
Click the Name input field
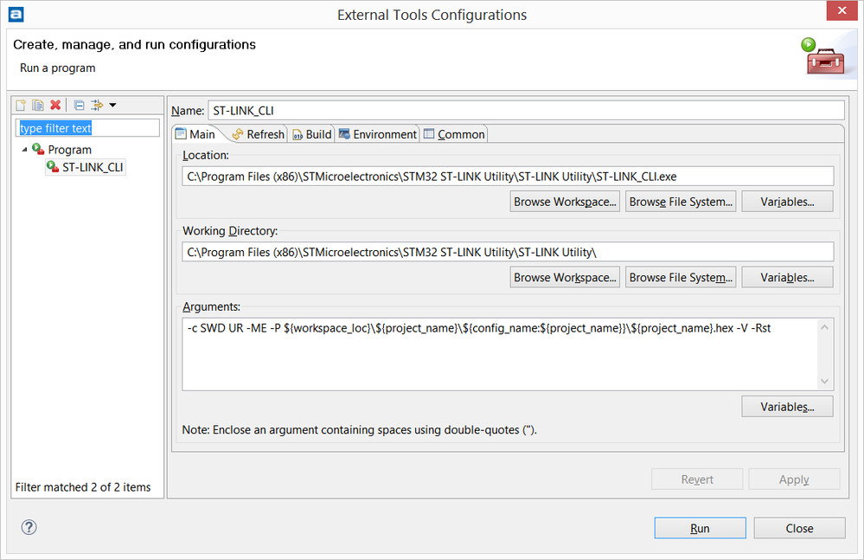[x=526, y=110]
